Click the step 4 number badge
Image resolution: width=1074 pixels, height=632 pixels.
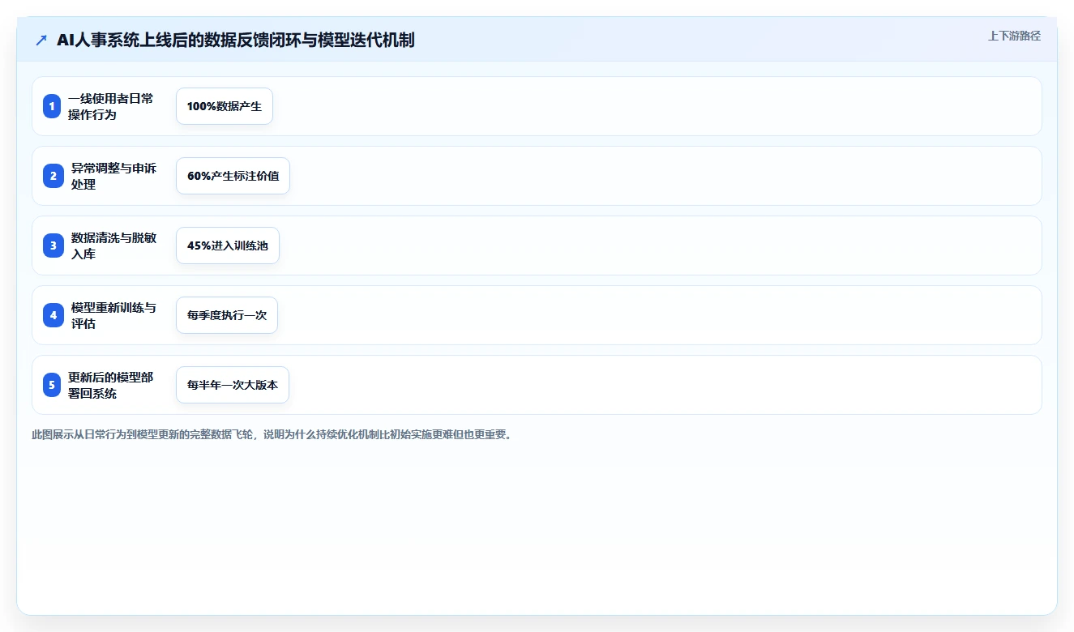[x=52, y=315]
